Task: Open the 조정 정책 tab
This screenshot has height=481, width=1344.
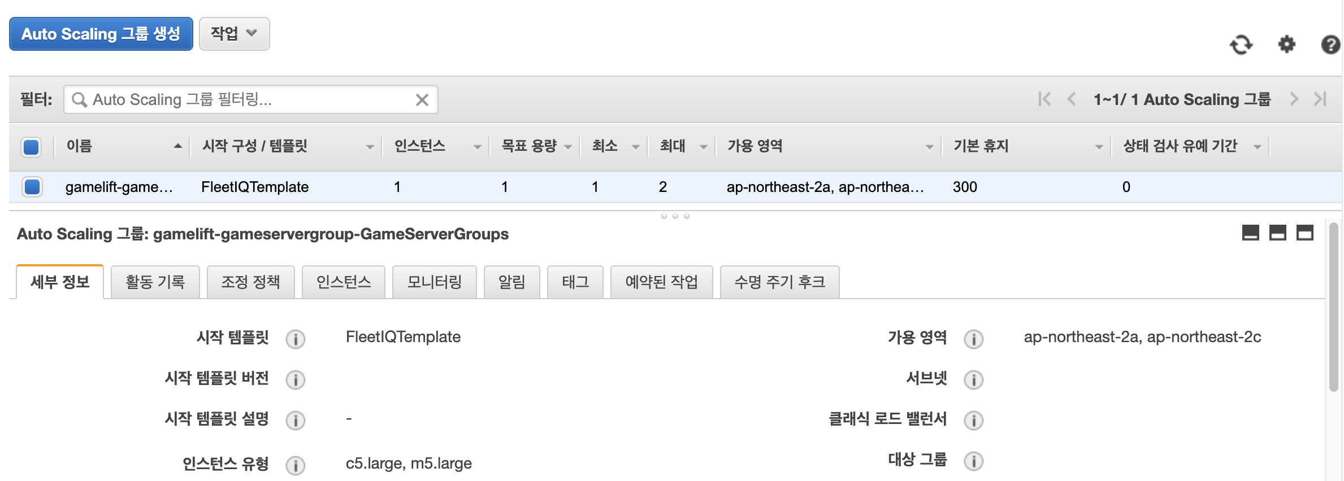Action: [x=250, y=282]
